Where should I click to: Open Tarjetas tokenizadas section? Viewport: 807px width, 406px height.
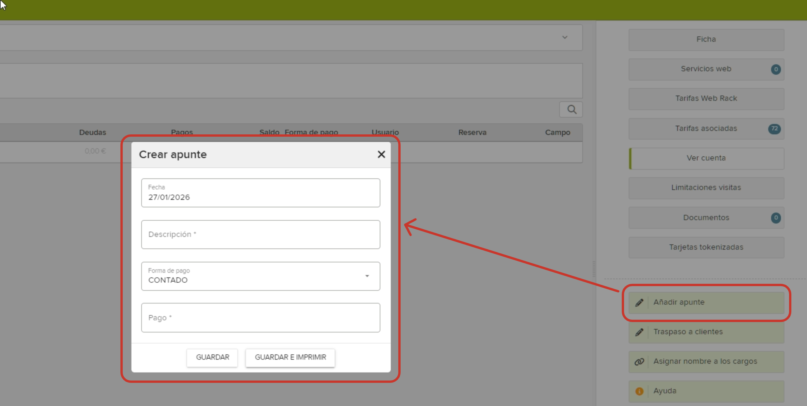[706, 247]
